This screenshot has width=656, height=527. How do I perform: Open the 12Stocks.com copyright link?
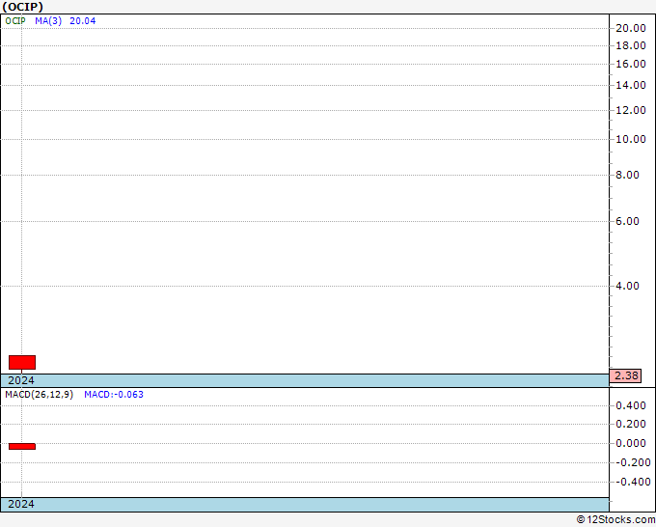click(615, 520)
